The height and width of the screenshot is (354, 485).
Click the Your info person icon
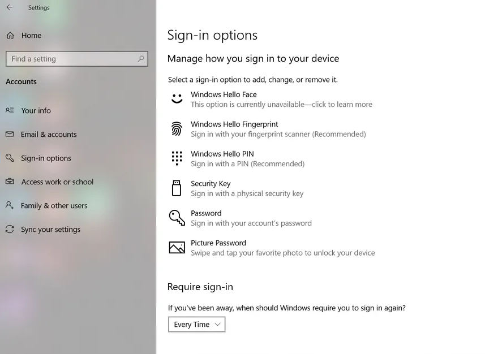click(10, 110)
